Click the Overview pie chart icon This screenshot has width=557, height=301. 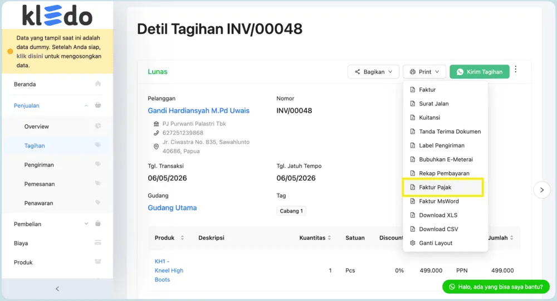tap(98, 126)
